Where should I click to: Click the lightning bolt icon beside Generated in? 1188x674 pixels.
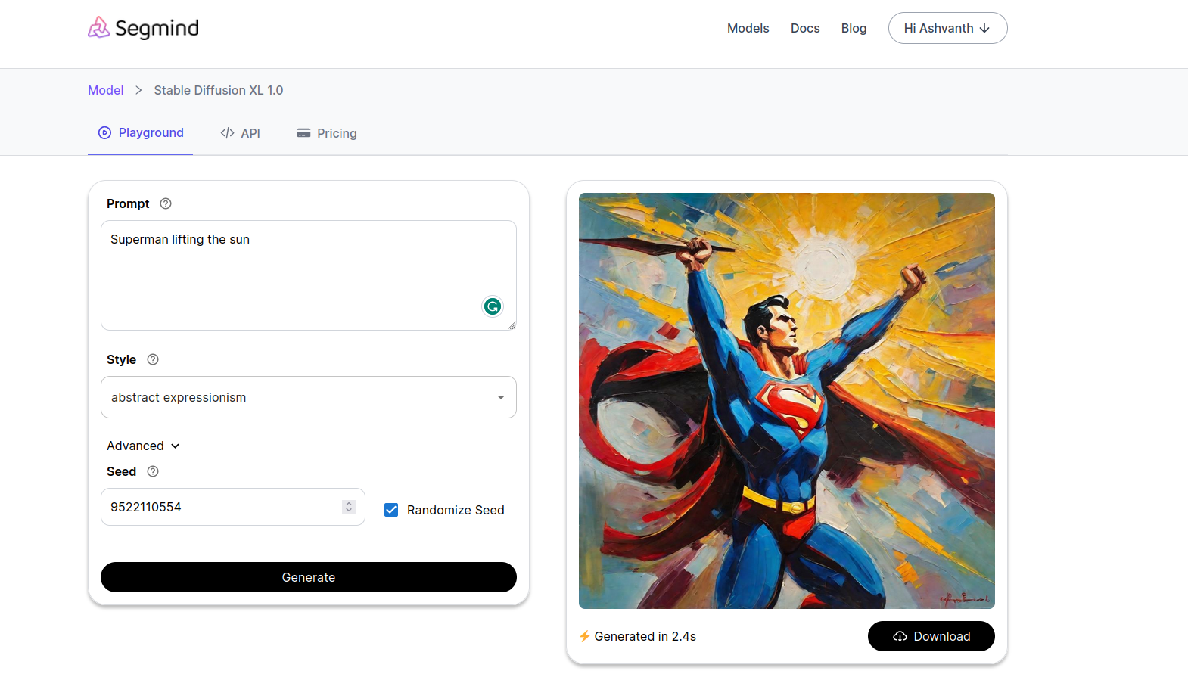tap(585, 636)
